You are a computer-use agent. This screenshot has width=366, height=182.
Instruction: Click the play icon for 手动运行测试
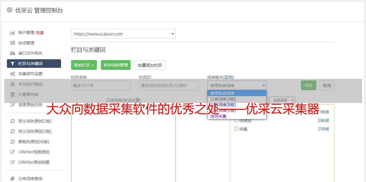click(x=13, y=84)
